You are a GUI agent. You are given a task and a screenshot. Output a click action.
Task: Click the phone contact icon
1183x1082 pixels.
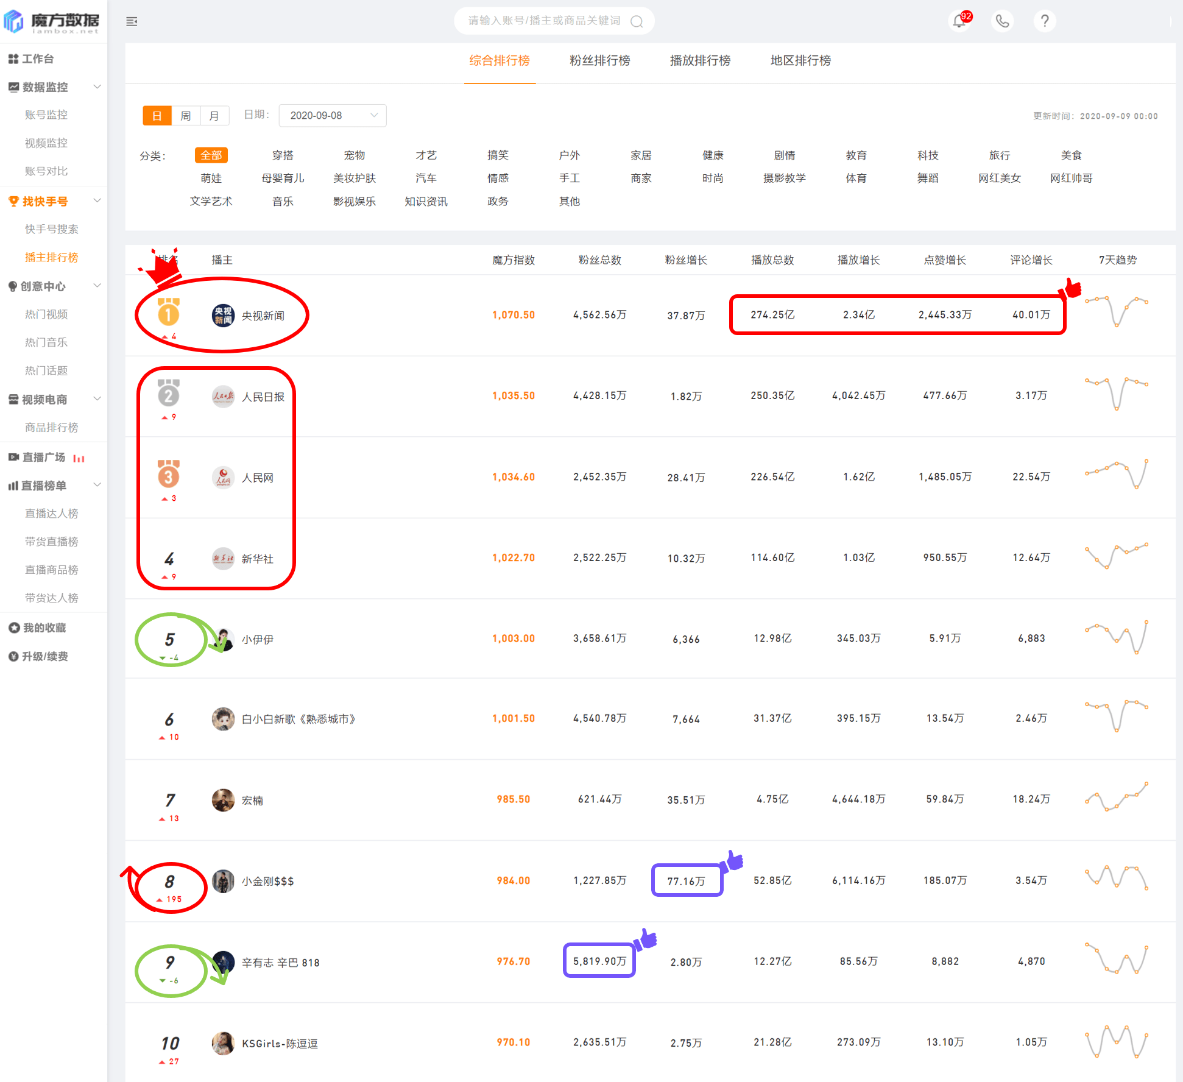coord(1002,21)
